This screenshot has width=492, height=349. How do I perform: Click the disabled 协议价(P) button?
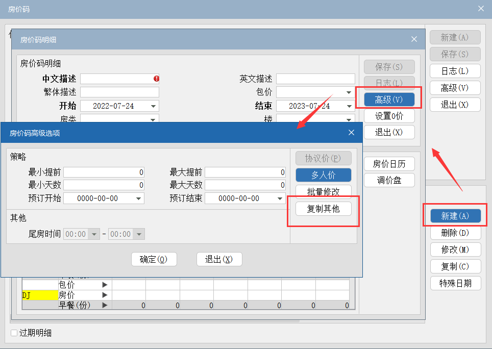point(323,158)
